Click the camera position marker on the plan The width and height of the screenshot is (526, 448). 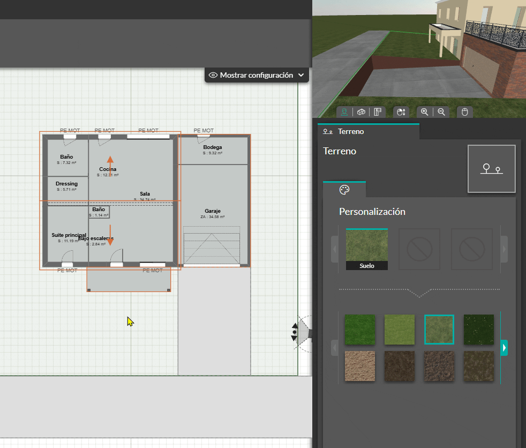295,332
